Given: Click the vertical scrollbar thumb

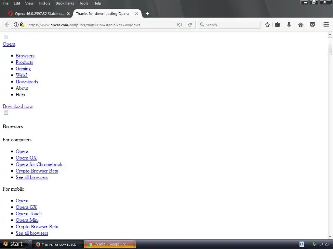Looking at the screenshot, I should click(x=330, y=46).
